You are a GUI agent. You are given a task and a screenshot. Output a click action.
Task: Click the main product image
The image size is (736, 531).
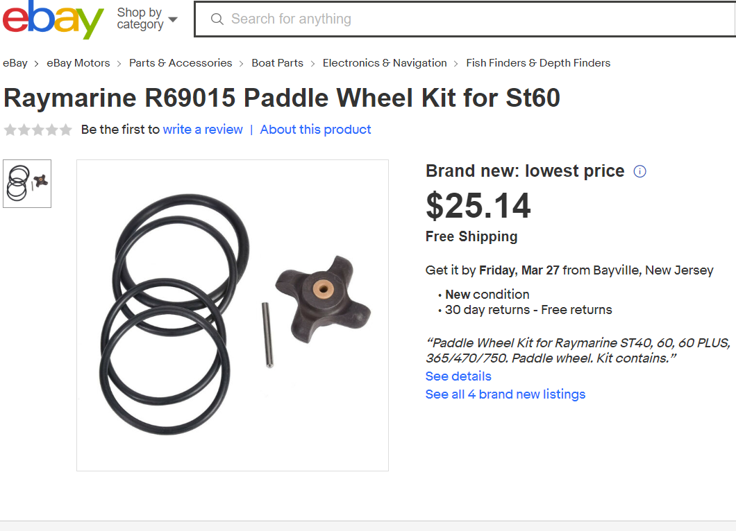233,315
